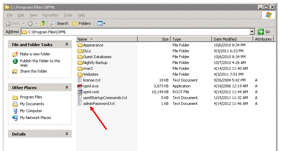The image size is (281, 151).
Task: Click the opml.root file name
Action: 91,92
